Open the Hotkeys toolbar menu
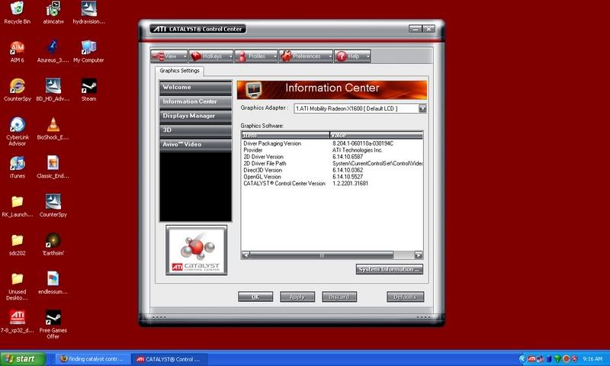This screenshot has width=610, height=366. (x=211, y=56)
